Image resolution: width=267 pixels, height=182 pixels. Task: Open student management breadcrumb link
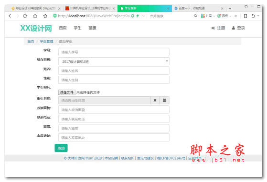46,41
